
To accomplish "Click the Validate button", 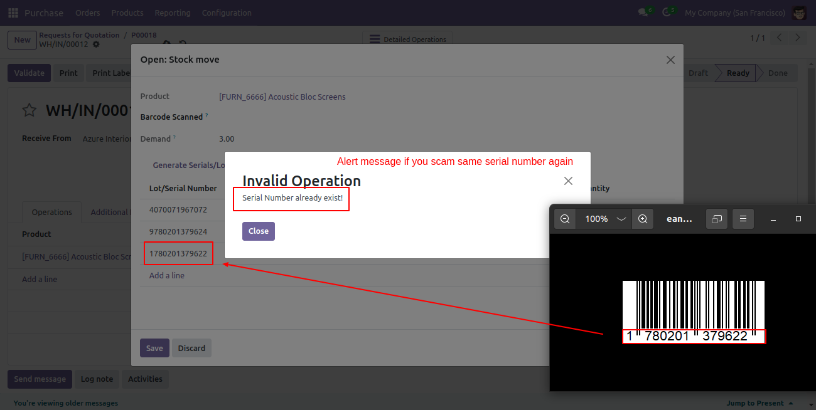I will 30,73.
